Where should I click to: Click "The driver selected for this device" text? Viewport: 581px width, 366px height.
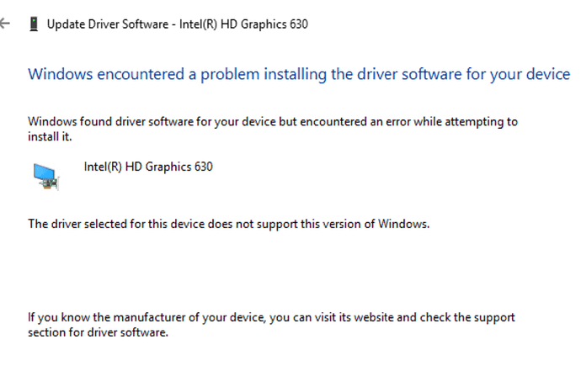coord(111,224)
